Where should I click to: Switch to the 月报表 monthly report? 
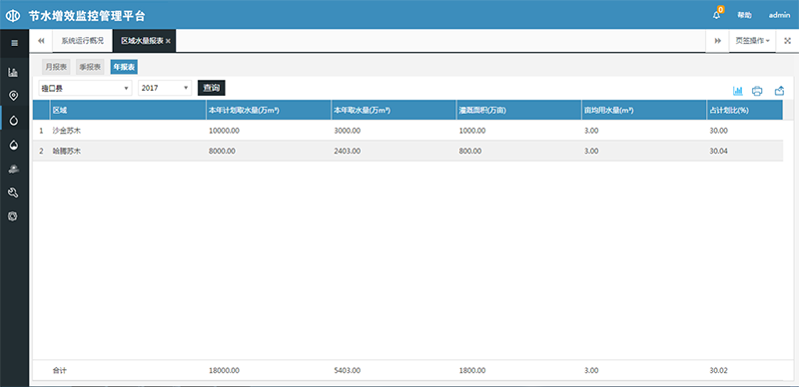(x=56, y=67)
